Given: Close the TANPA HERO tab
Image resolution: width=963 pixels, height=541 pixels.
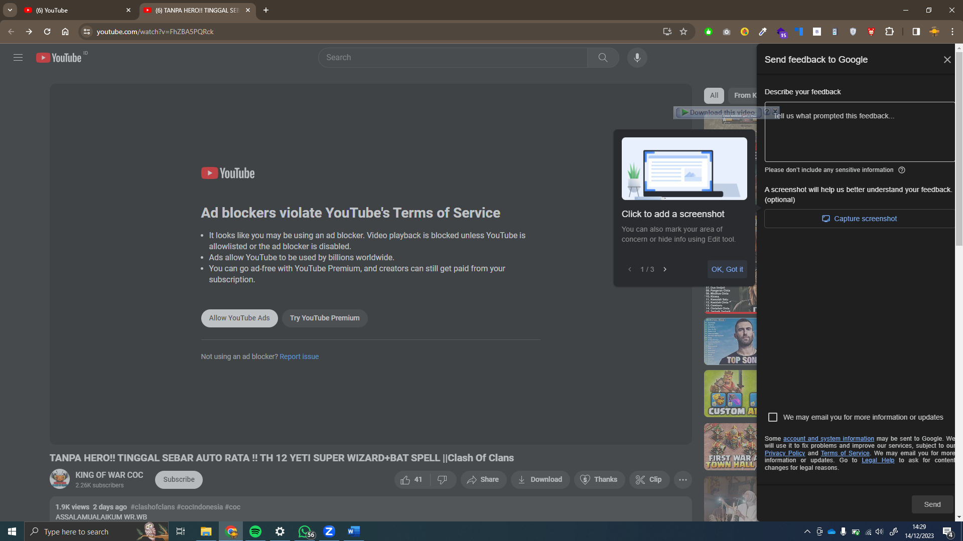Looking at the screenshot, I should (x=248, y=10).
